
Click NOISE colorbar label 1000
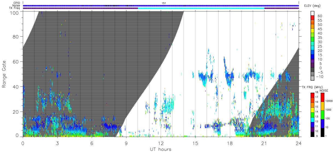coord(329,110)
